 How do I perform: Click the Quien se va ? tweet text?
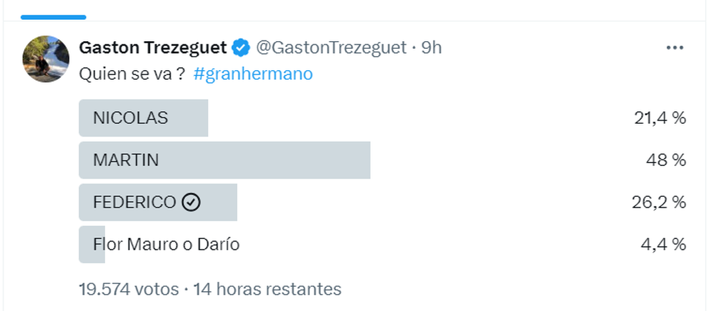pos(132,74)
